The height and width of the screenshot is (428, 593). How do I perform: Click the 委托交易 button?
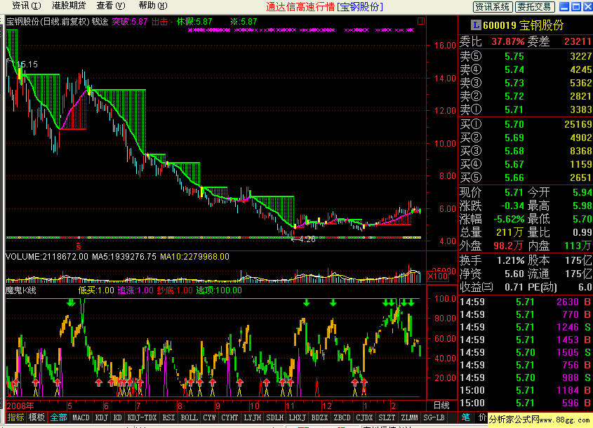535,6
